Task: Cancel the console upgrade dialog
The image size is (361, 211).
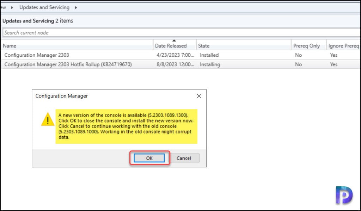Action: [184, 158]
